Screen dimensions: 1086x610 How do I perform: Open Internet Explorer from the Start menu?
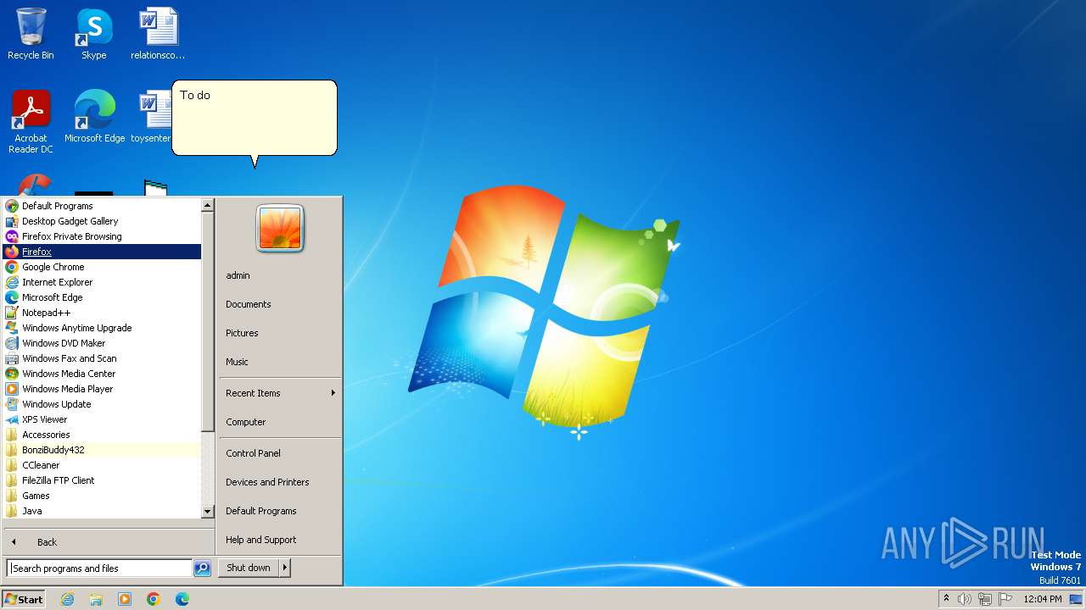coord(102,282)
